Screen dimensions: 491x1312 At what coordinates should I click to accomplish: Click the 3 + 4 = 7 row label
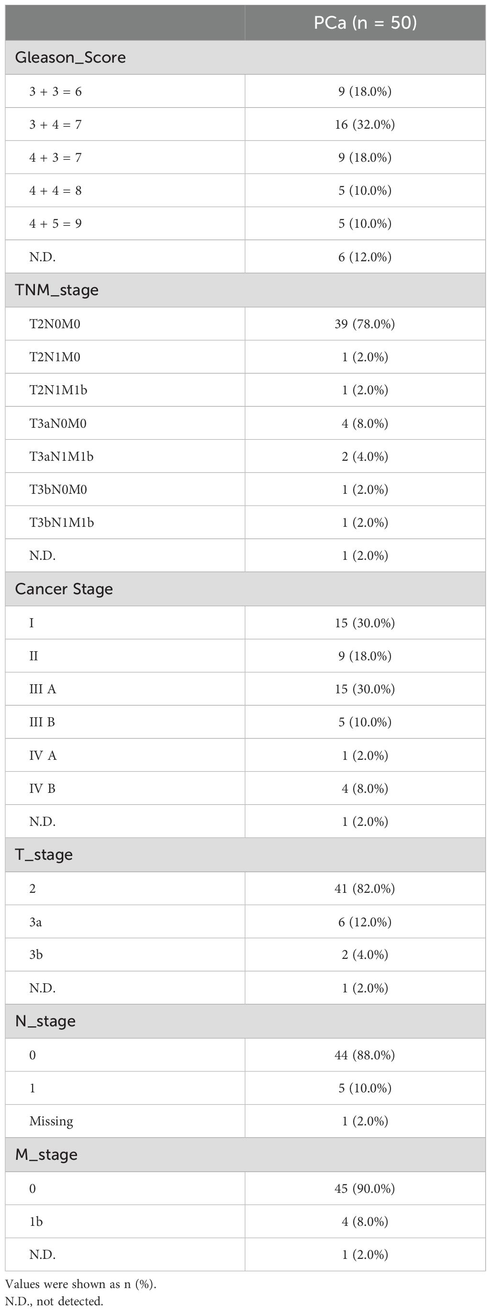(x=56, y=124)
